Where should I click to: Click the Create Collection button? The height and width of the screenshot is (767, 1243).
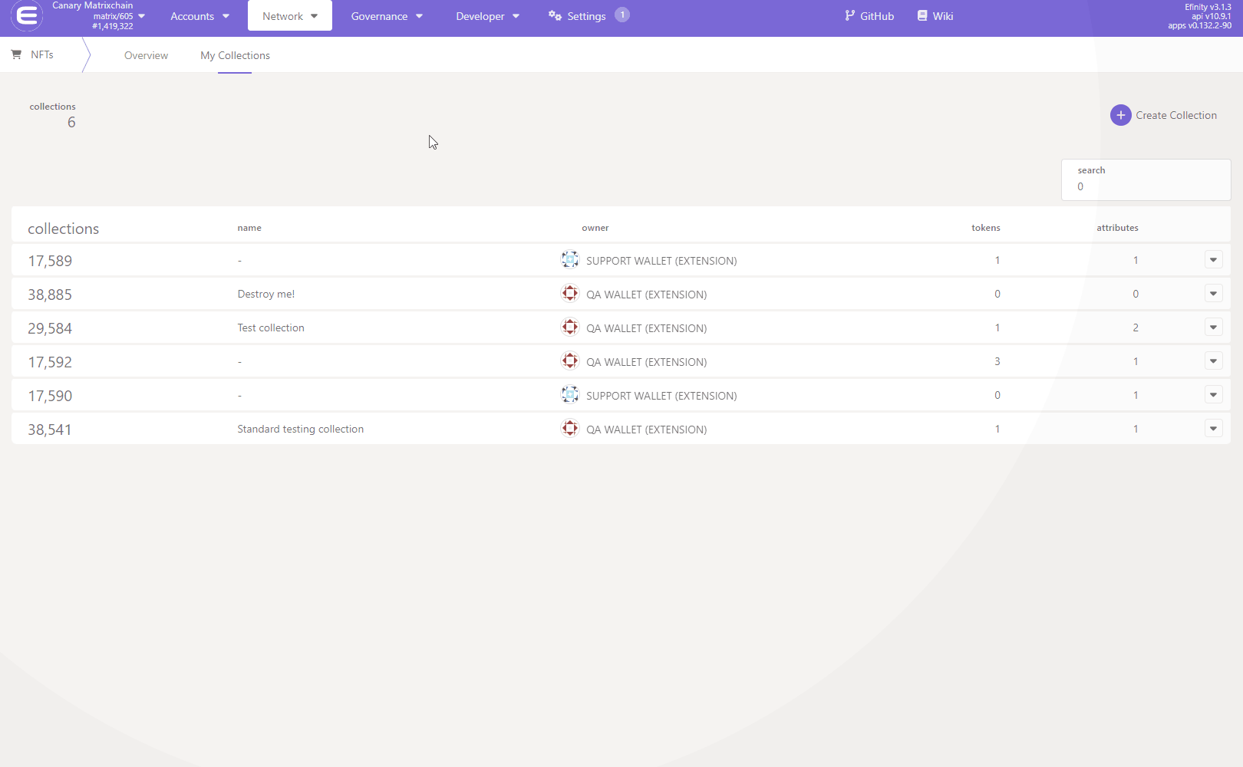point(1163,115)
